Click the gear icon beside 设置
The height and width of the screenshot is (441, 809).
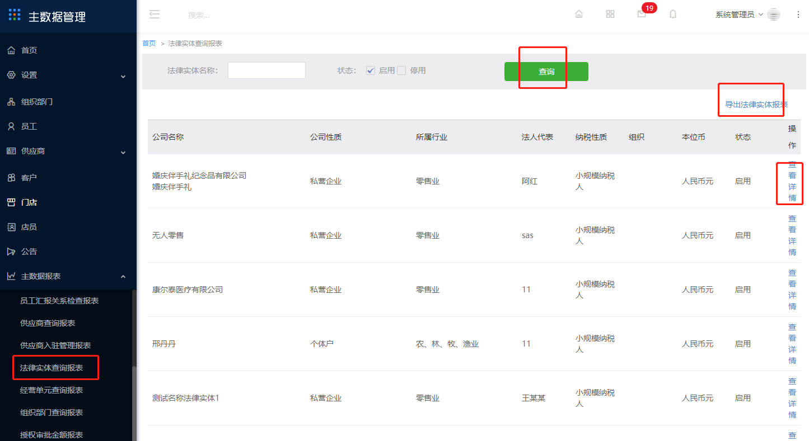click(11, 75)
